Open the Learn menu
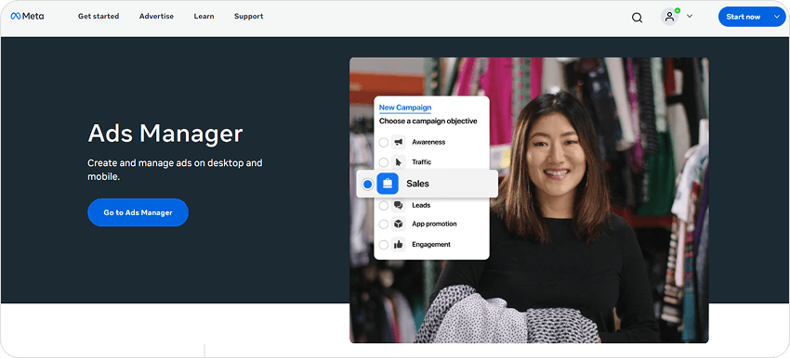The image size is (790, 358). point(204,16)
